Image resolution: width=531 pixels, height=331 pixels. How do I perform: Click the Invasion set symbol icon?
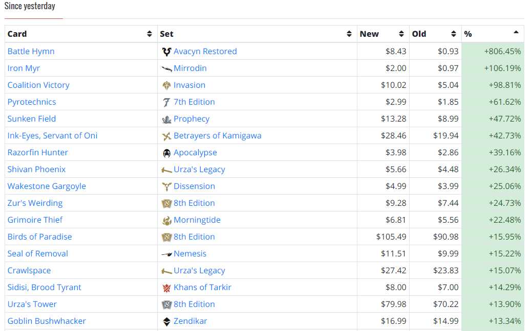[166, 85]
